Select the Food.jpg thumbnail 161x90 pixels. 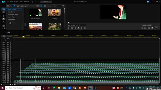[54, 13]
